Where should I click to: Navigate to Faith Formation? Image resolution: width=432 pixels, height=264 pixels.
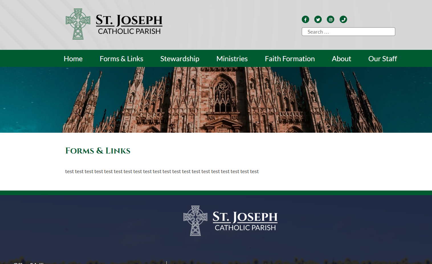click(290, 59)
